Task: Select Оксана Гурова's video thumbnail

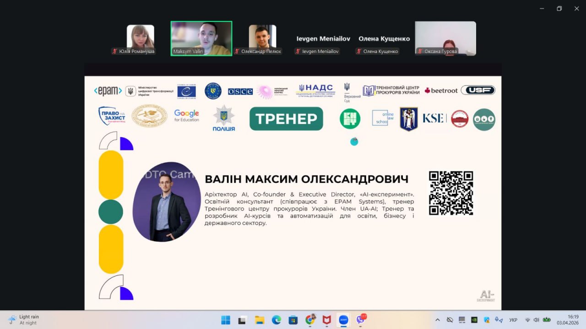Action: (x=445, y=38)
